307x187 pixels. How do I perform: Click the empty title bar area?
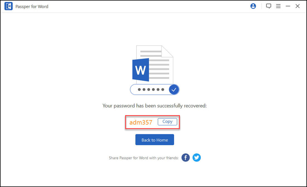coord(149,6)
